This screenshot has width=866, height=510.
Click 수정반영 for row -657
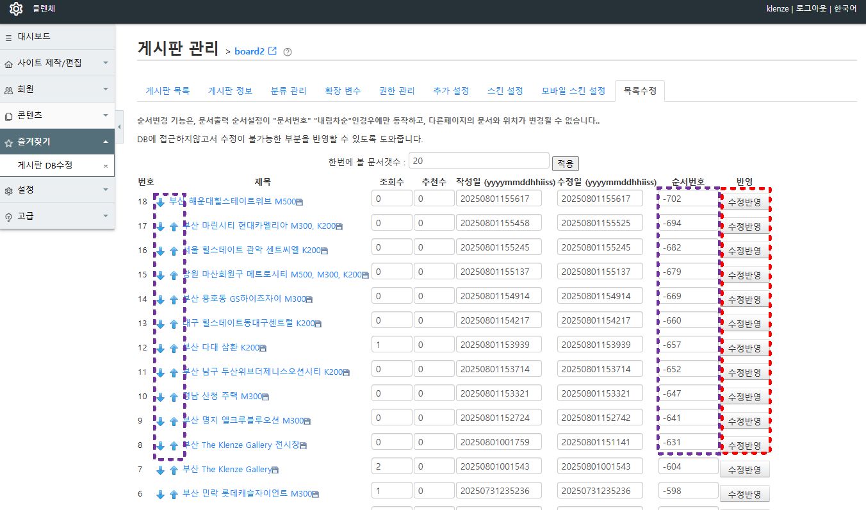click(x=744, y=349)
